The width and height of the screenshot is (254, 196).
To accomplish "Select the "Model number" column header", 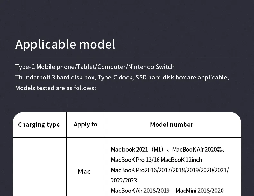I will pyautogui.click(x=172, y=125).
